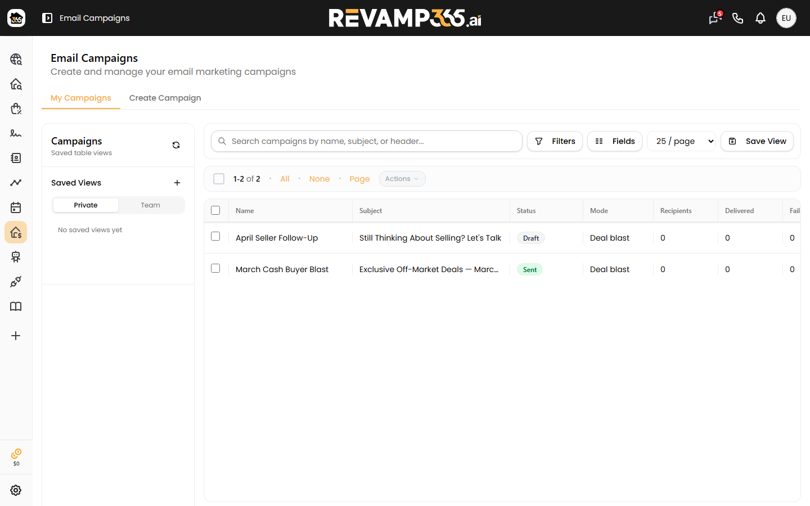The height and width of the screenshot is (506, 810).
Task: Open the settings gear icon
Action: [x=16, y=490]
